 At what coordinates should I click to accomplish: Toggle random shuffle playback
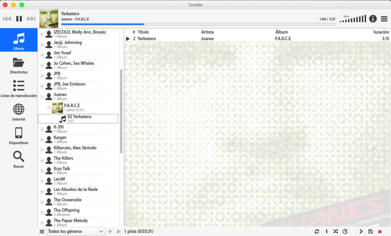pyautogui.click(x=336, y=231)
